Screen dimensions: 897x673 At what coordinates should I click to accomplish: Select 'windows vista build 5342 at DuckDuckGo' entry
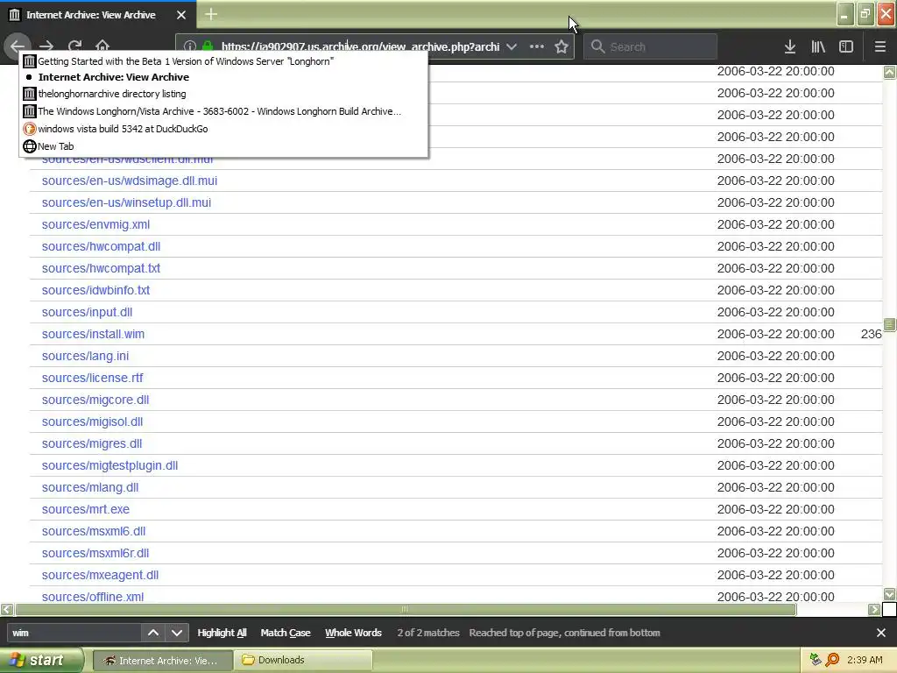click(223, 129)
